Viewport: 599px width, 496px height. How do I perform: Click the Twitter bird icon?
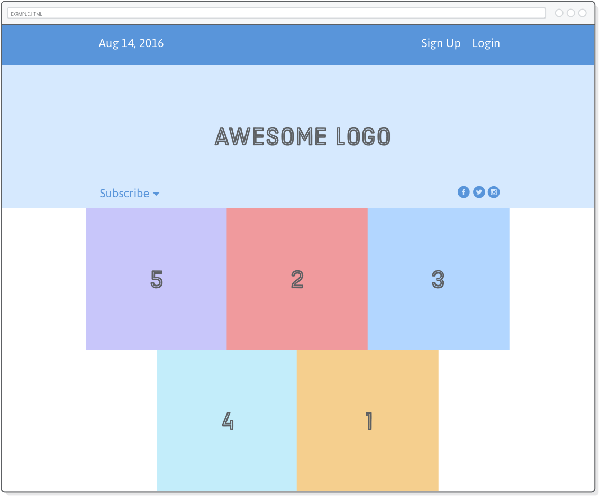479,192
